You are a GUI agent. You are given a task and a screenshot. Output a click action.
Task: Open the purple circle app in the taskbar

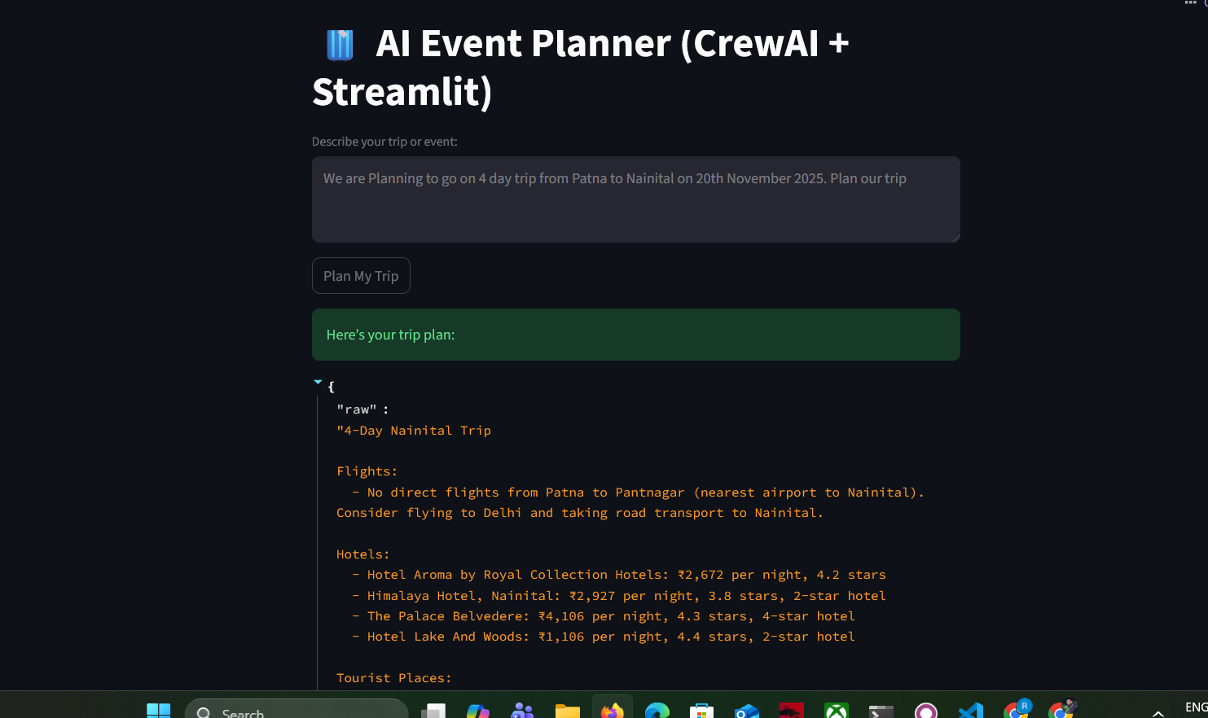tap(925, 711)
